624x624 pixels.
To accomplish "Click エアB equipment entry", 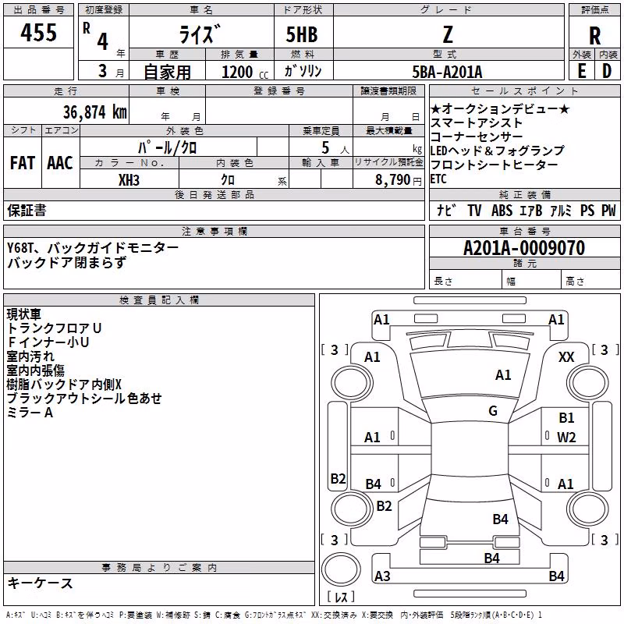I will 531,210.
